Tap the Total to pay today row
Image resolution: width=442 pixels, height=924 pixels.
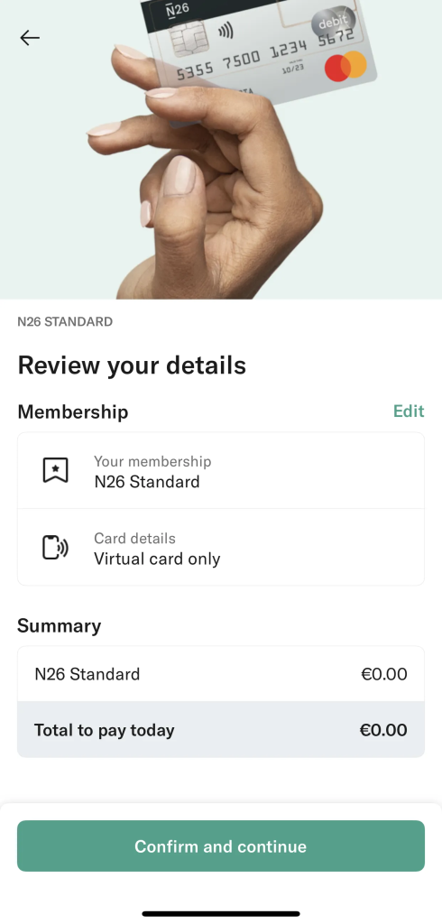221,729
